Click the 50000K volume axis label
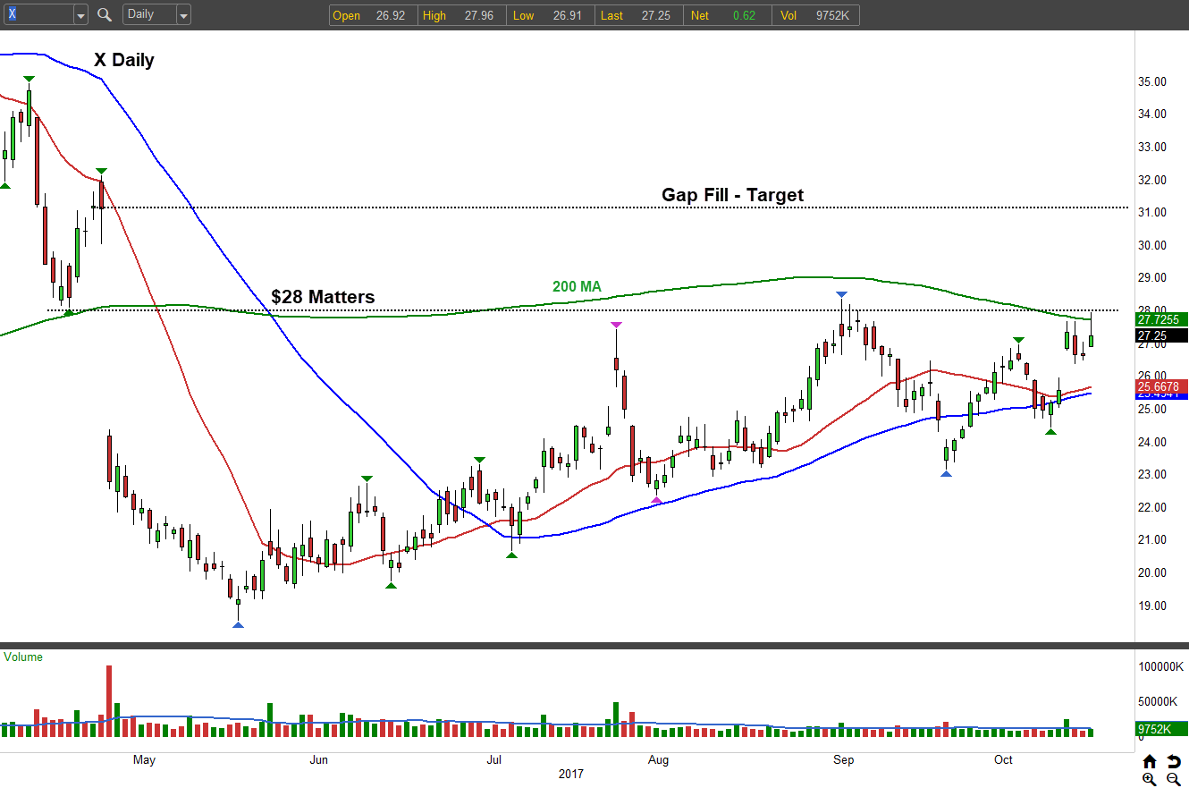The image size is (1189, 788). 1158,701
